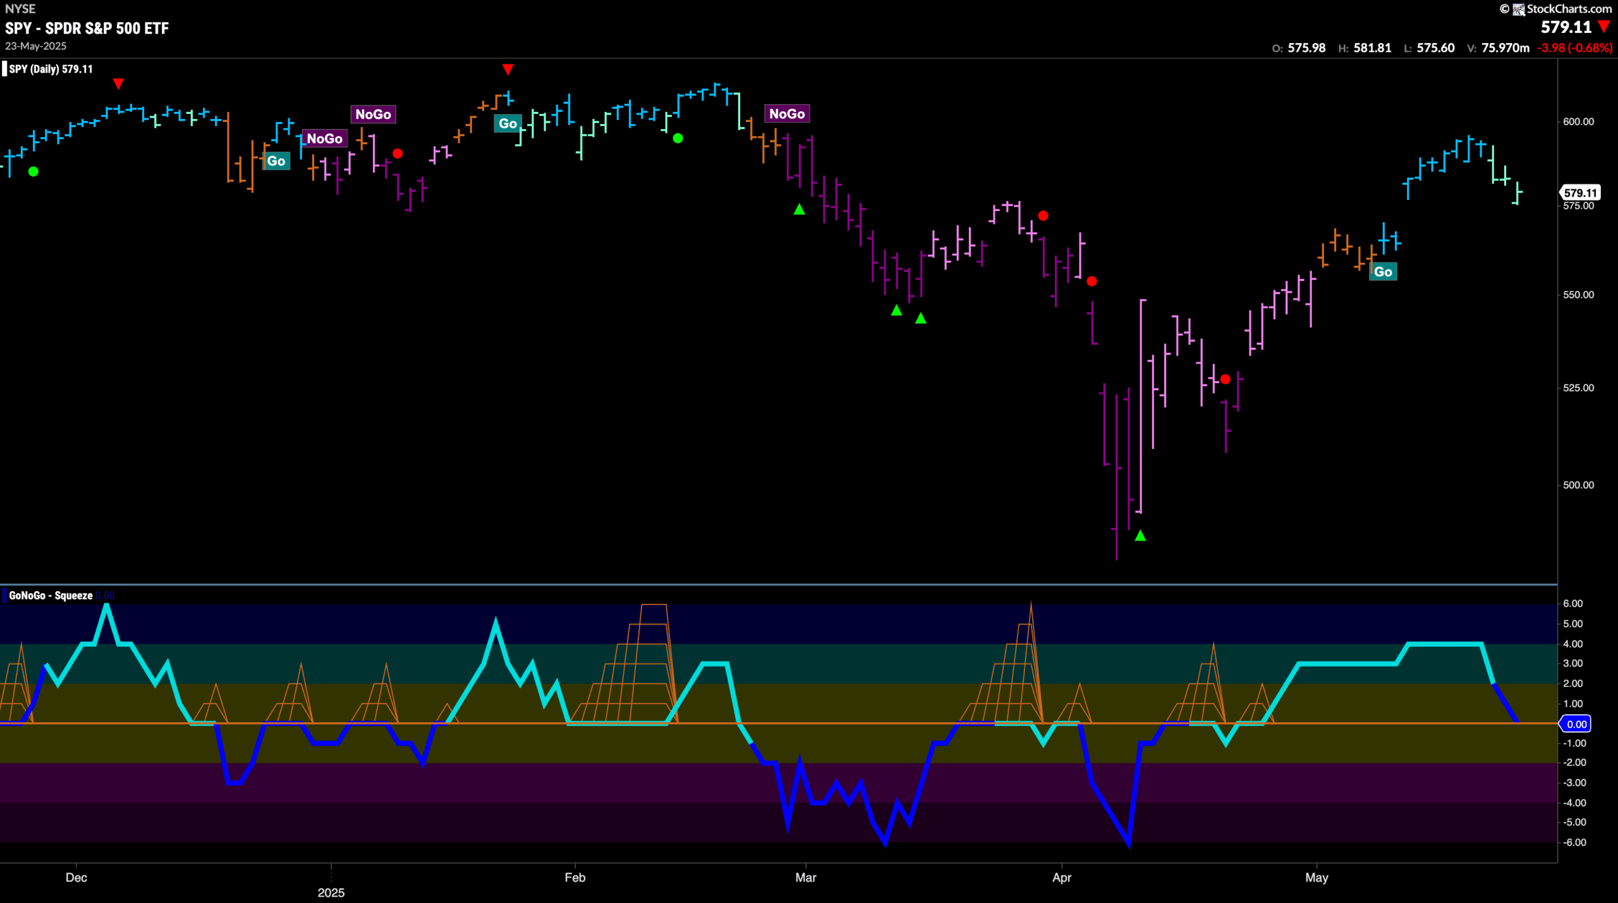This screenshot has width=1618, height=903.
Task: Click the NoGo label in late February
Action: click(x=786, y=114)
